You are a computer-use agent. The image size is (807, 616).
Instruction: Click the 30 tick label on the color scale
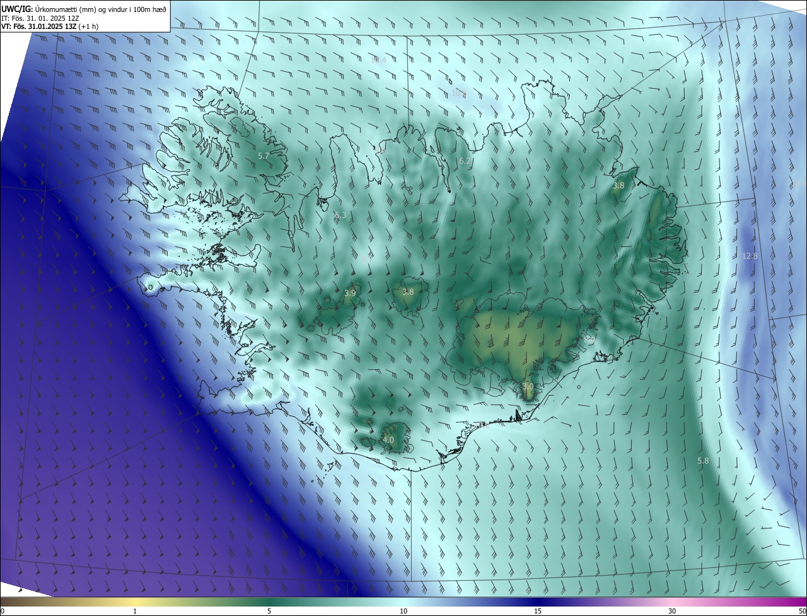click(x=672, y=611)
